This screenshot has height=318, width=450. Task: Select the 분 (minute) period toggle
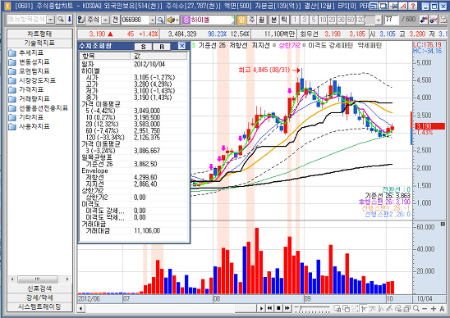pos(274,20)
